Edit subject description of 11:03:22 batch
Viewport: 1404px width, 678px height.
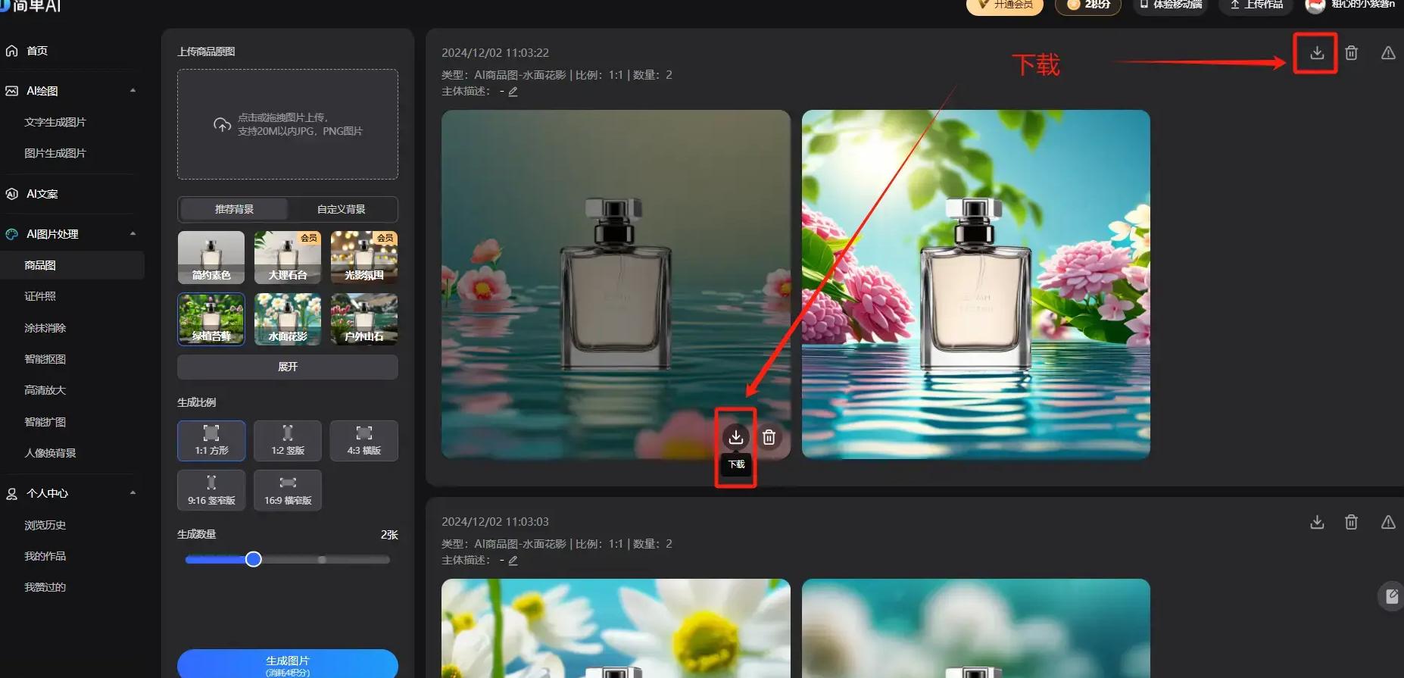tap(513, 92)
